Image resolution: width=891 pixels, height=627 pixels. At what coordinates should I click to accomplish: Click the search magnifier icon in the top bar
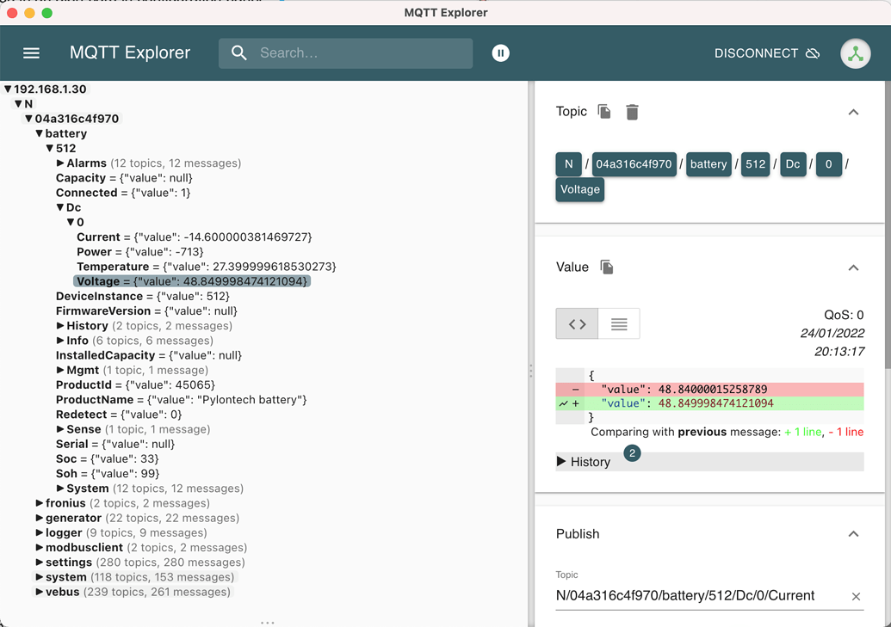[238, 53]
